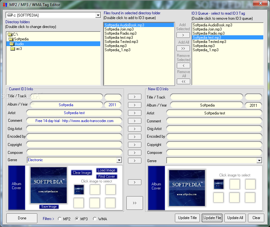The image size is (270, 227).
Task: Copy album cover image to new info
Action: pos(135,182)
